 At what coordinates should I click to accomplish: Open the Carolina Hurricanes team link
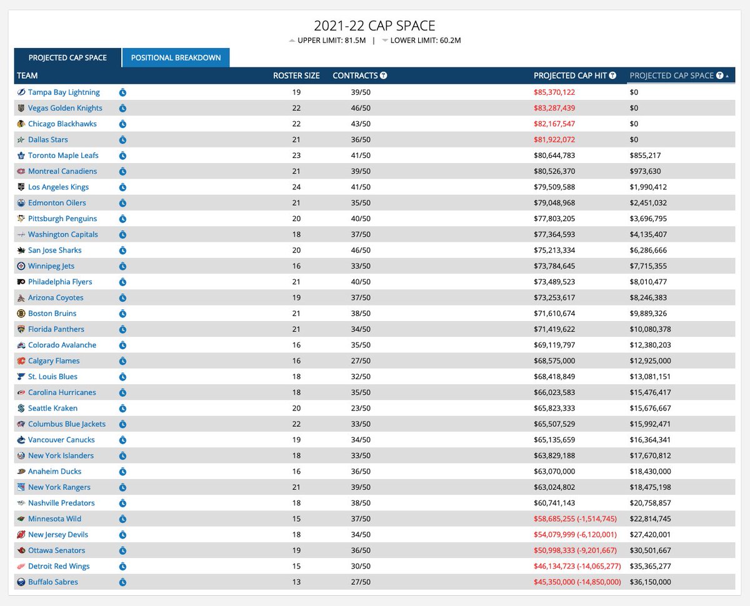[62, 393]
